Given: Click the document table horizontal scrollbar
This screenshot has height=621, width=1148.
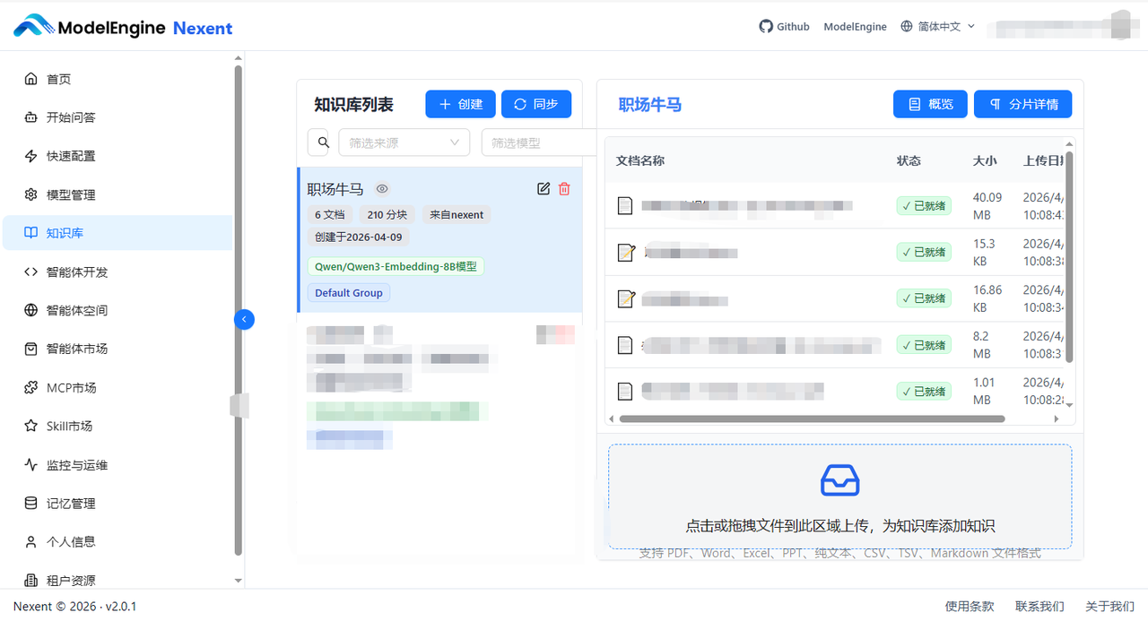Looking at the screenshot, I should coord(812,418).
